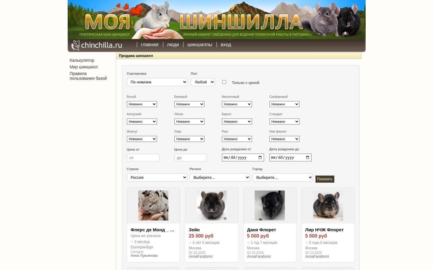Open the 'Сортировка' dropdown
The width and height of the screenshot is (433, 270).
coord(157,82)
